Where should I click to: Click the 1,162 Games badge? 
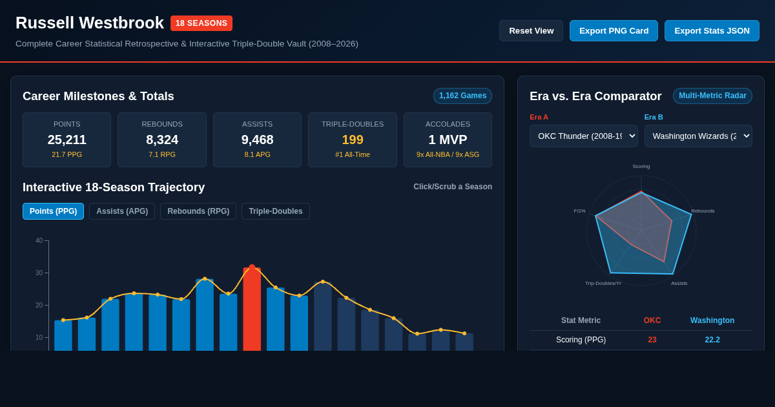pos(462,96)
